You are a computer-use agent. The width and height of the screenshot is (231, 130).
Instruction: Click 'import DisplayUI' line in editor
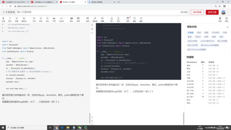[x=10, y=45]
